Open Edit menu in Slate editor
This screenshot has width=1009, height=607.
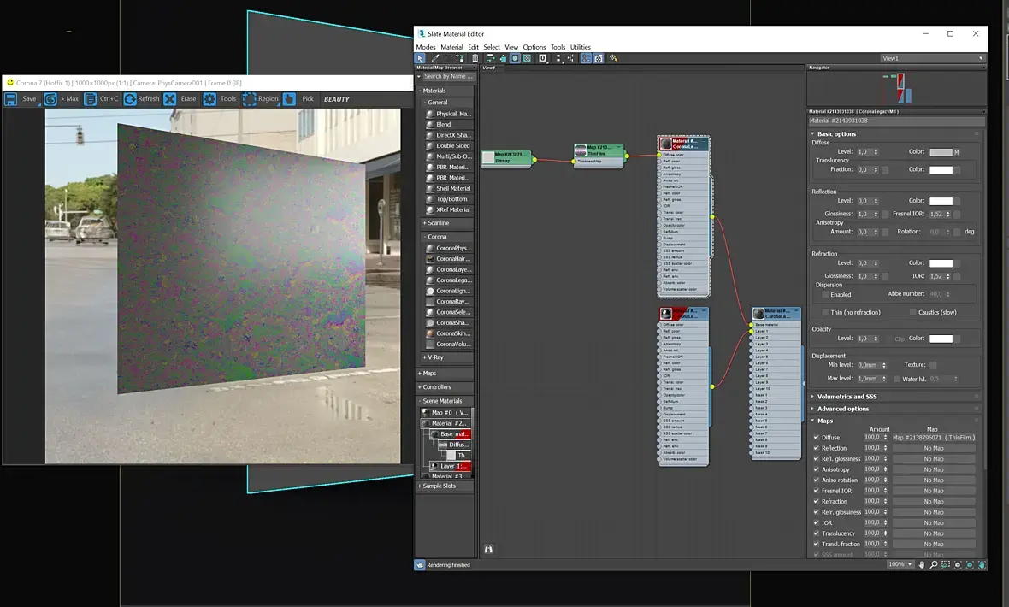pos(473,47)
